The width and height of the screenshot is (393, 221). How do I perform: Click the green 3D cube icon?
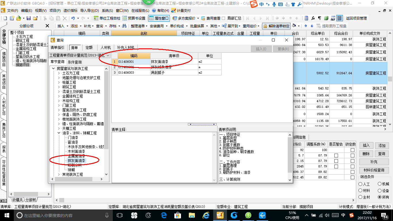click(326, 18)
